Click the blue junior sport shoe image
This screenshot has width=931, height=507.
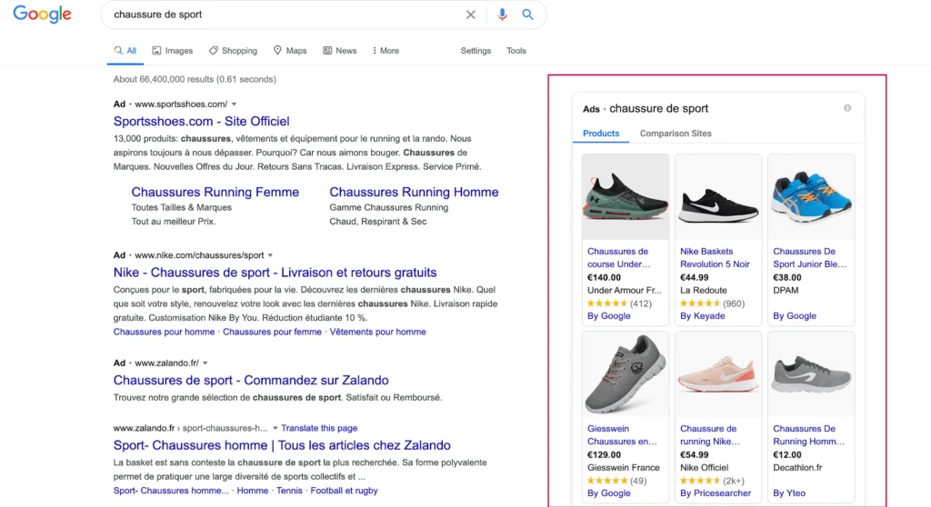[x=811, y=196]
